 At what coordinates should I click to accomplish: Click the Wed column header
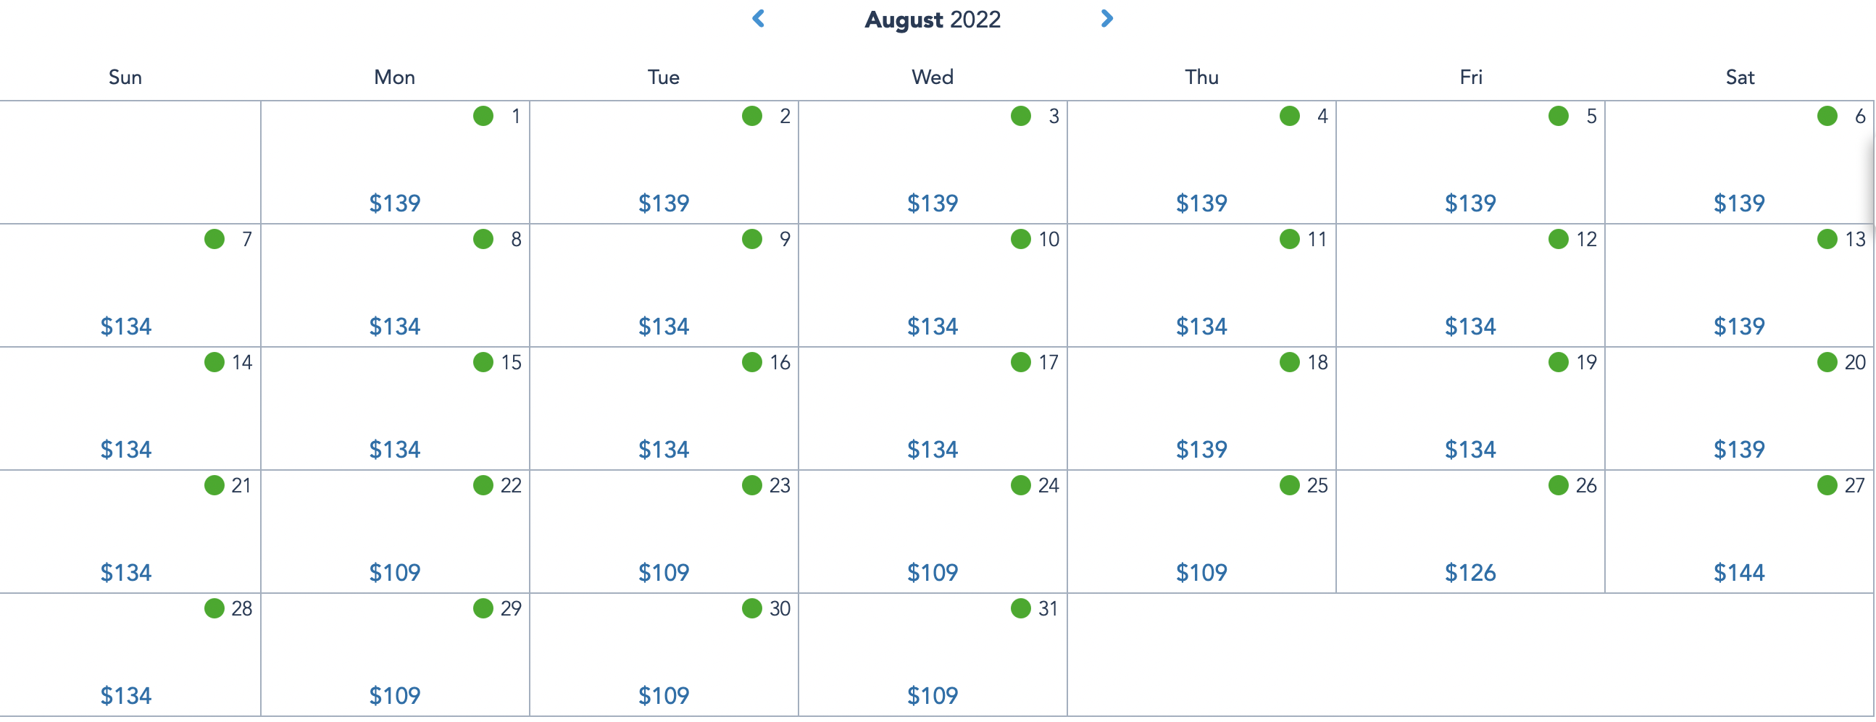pos(932,77)
